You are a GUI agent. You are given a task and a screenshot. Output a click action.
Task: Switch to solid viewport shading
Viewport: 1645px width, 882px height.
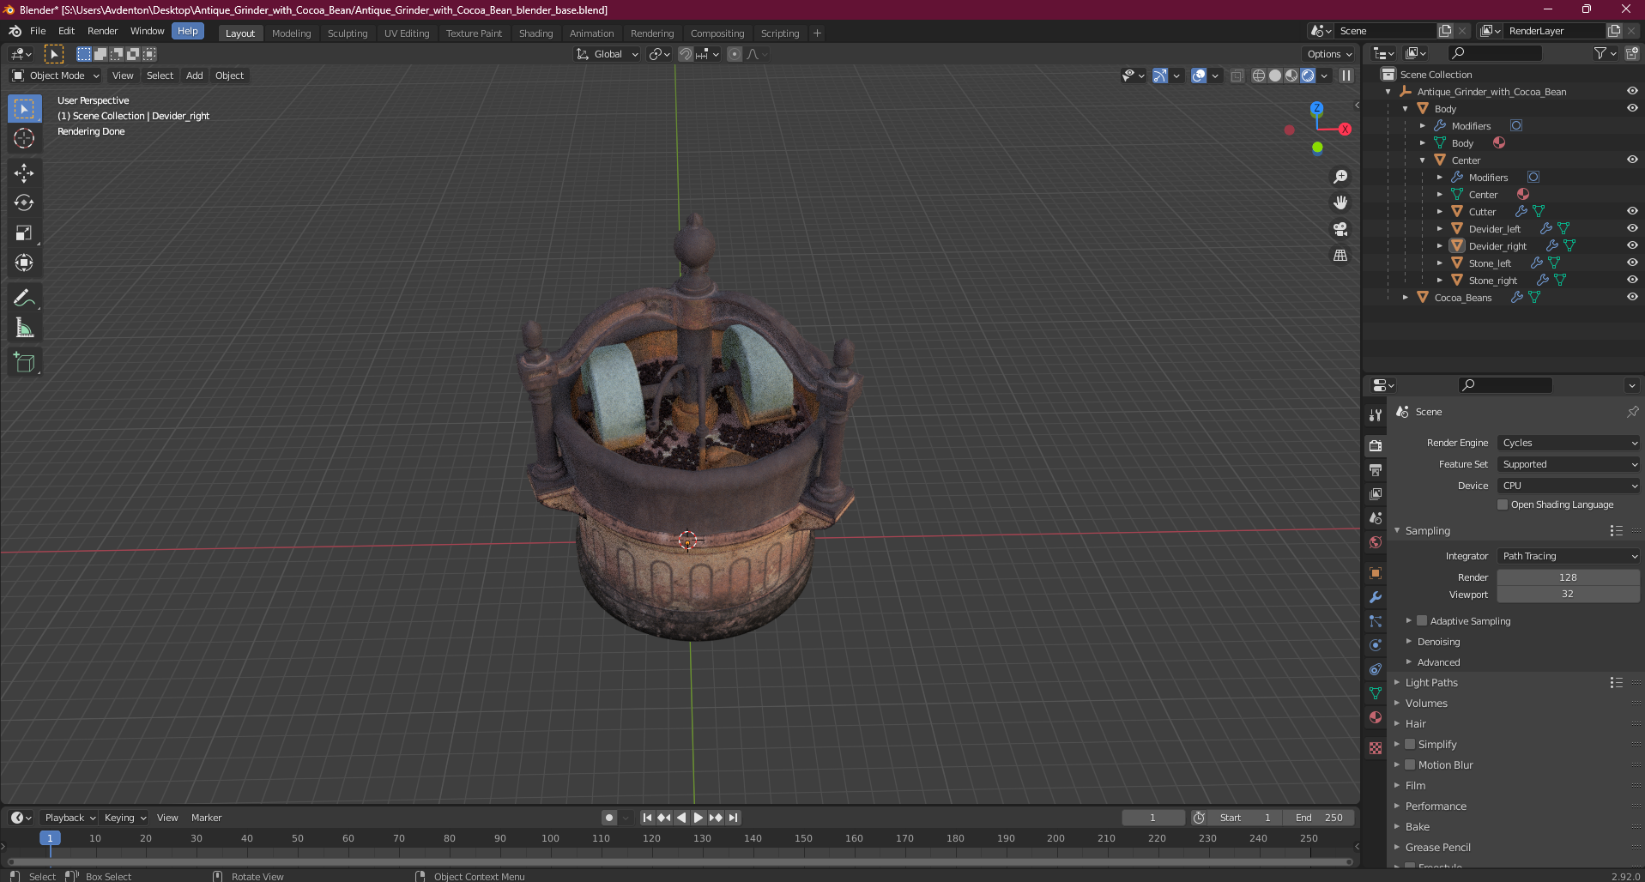pyautogui.click(x=1275, y=76)
